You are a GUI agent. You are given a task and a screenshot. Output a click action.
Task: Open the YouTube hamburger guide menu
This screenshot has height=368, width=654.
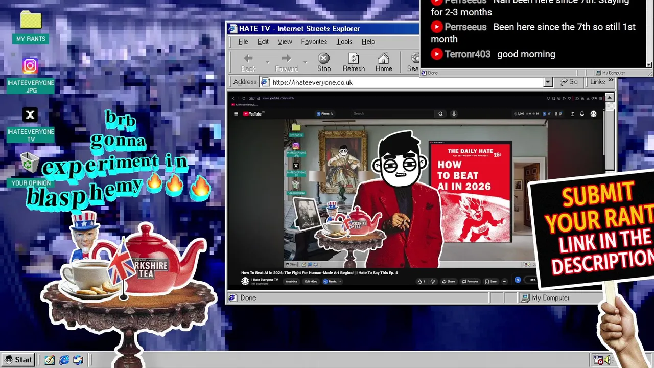(x=236, y=113)
